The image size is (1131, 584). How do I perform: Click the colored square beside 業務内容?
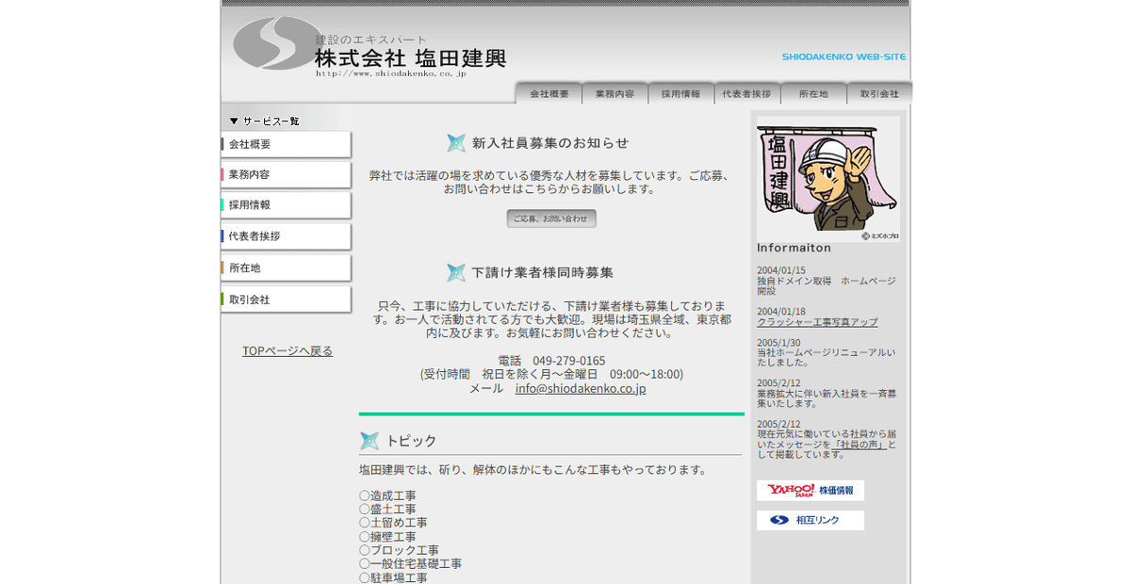tap(226, 174)
